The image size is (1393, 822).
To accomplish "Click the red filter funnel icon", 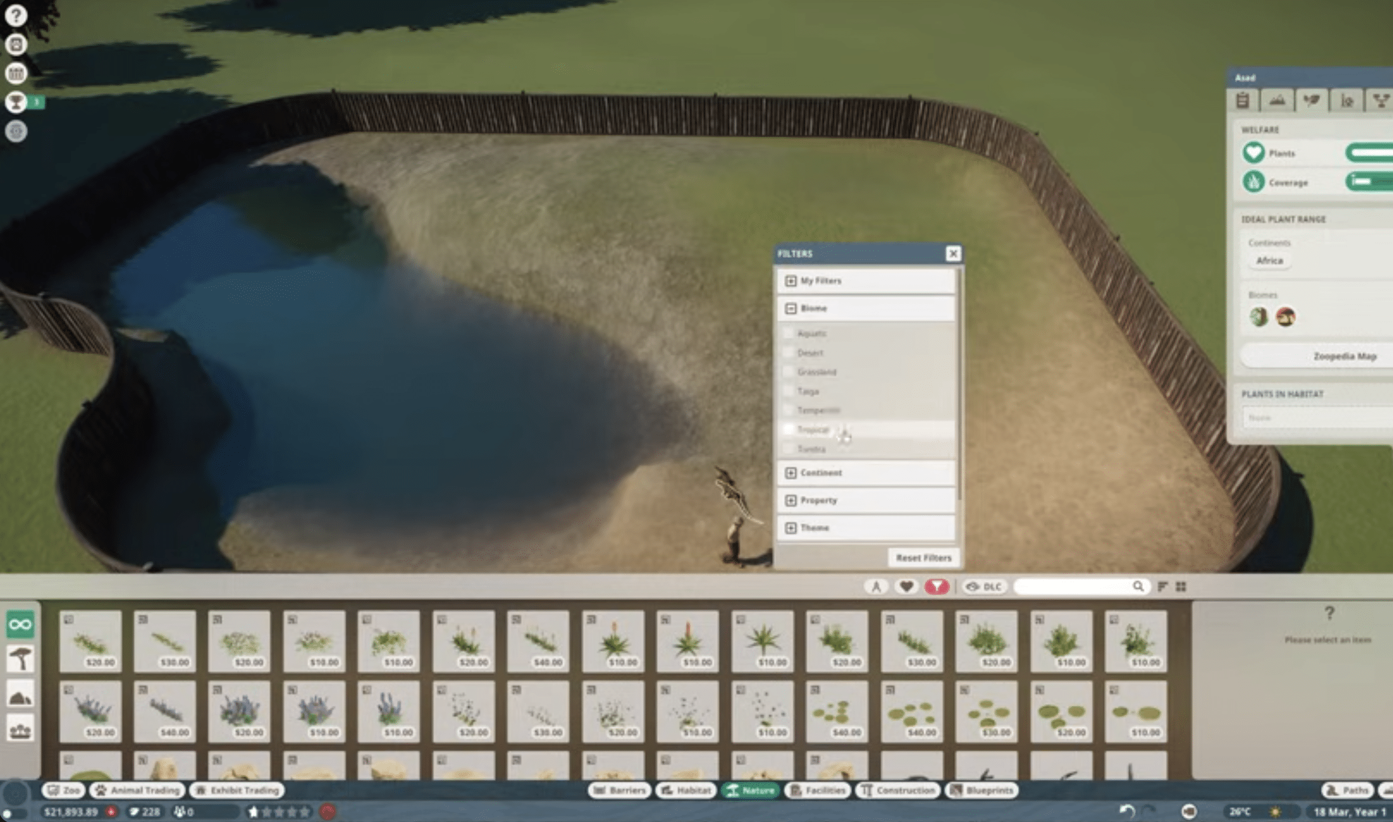I will (x=936, y=586).
